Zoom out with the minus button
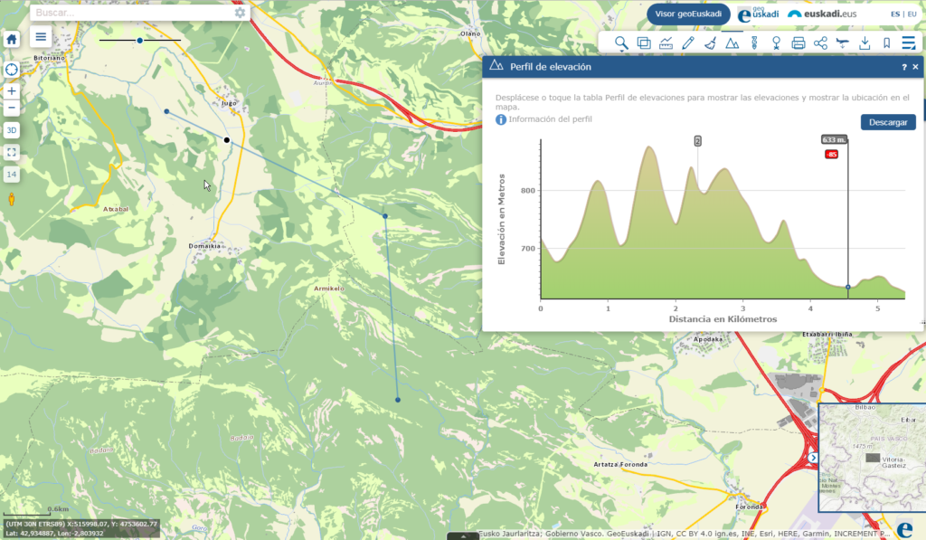This screenshot has height=540, width=926. 11,108
